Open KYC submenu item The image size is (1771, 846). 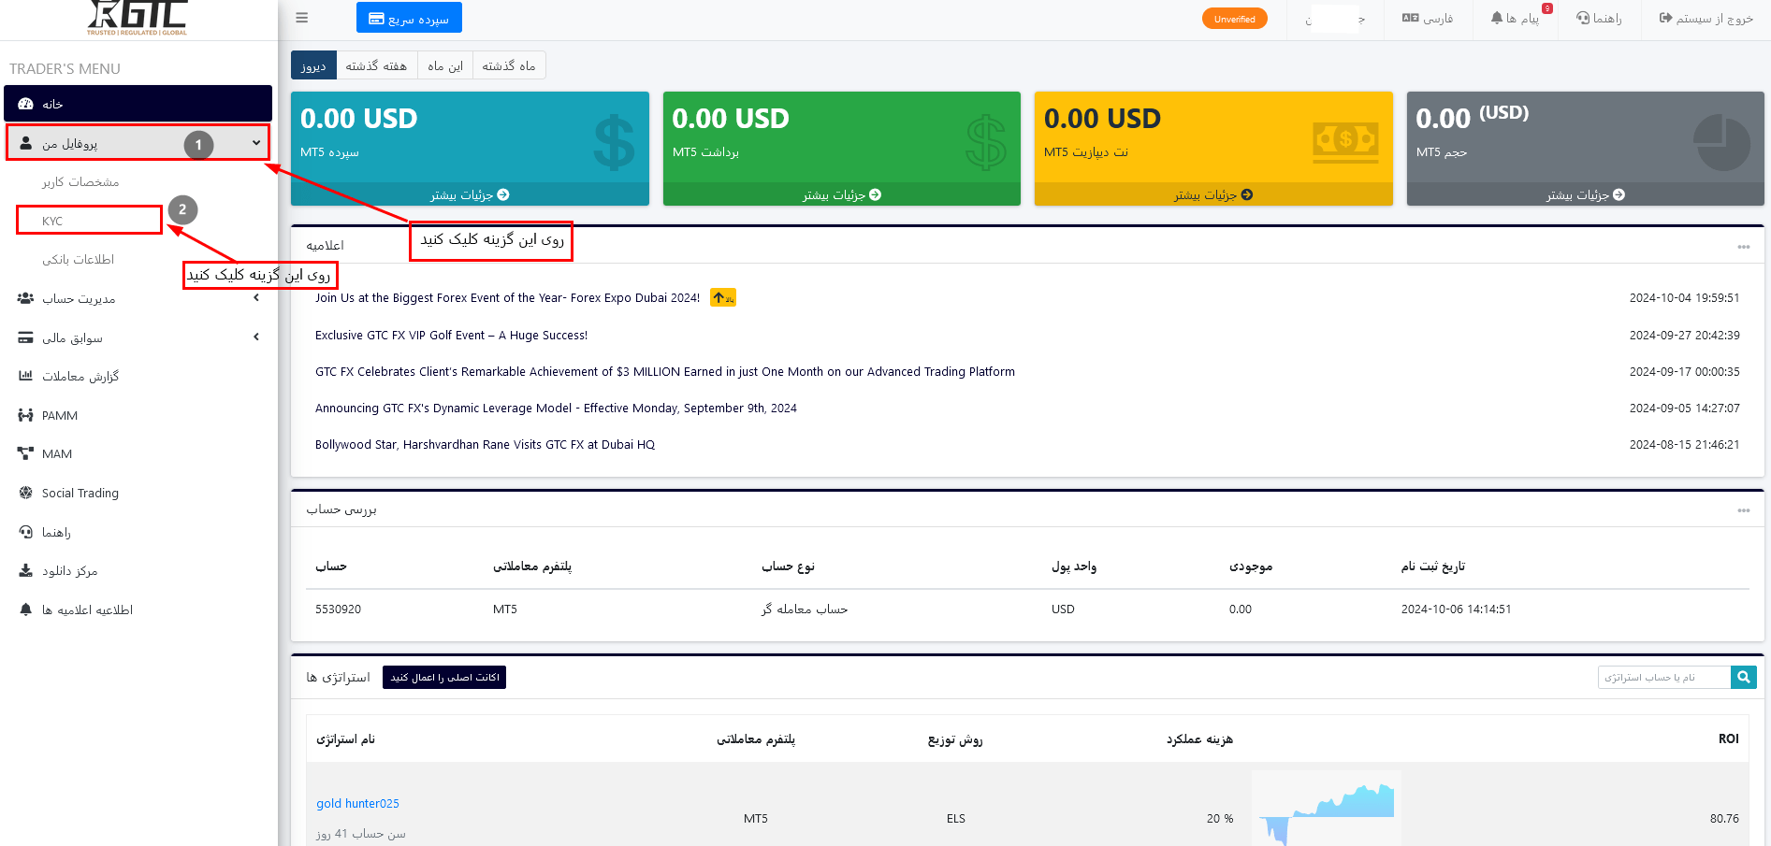pyautogui.click(x=52, y=222)
